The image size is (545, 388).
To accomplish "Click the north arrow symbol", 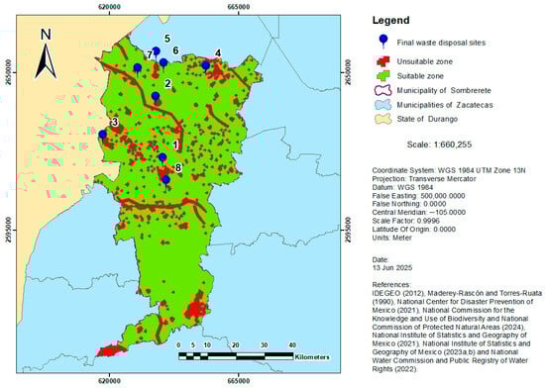I will click(x=46, y=53).
